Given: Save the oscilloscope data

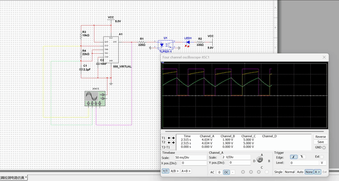Looking at the screenshot, I should (320, 142).
